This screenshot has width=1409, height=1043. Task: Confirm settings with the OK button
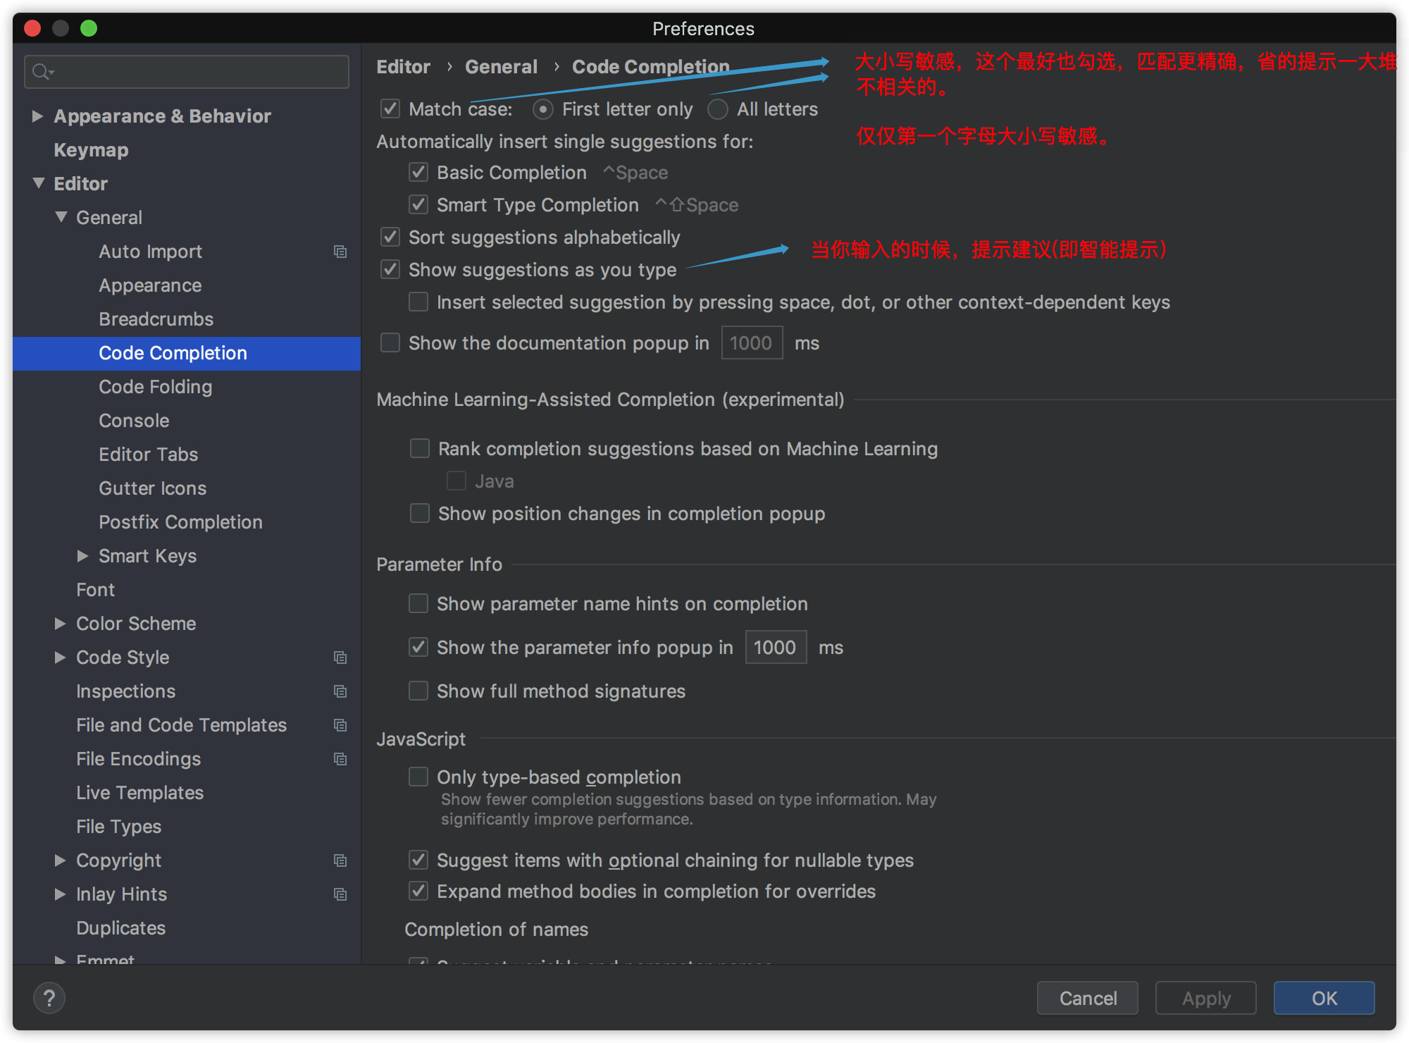click(1324, 998)
